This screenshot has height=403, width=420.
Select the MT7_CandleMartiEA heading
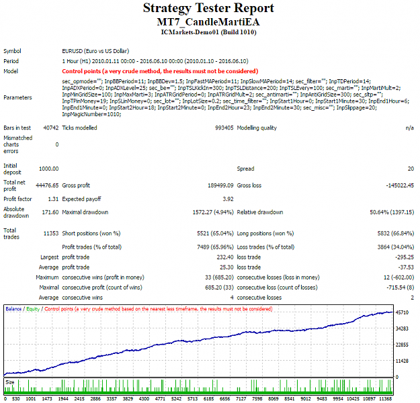208,22
